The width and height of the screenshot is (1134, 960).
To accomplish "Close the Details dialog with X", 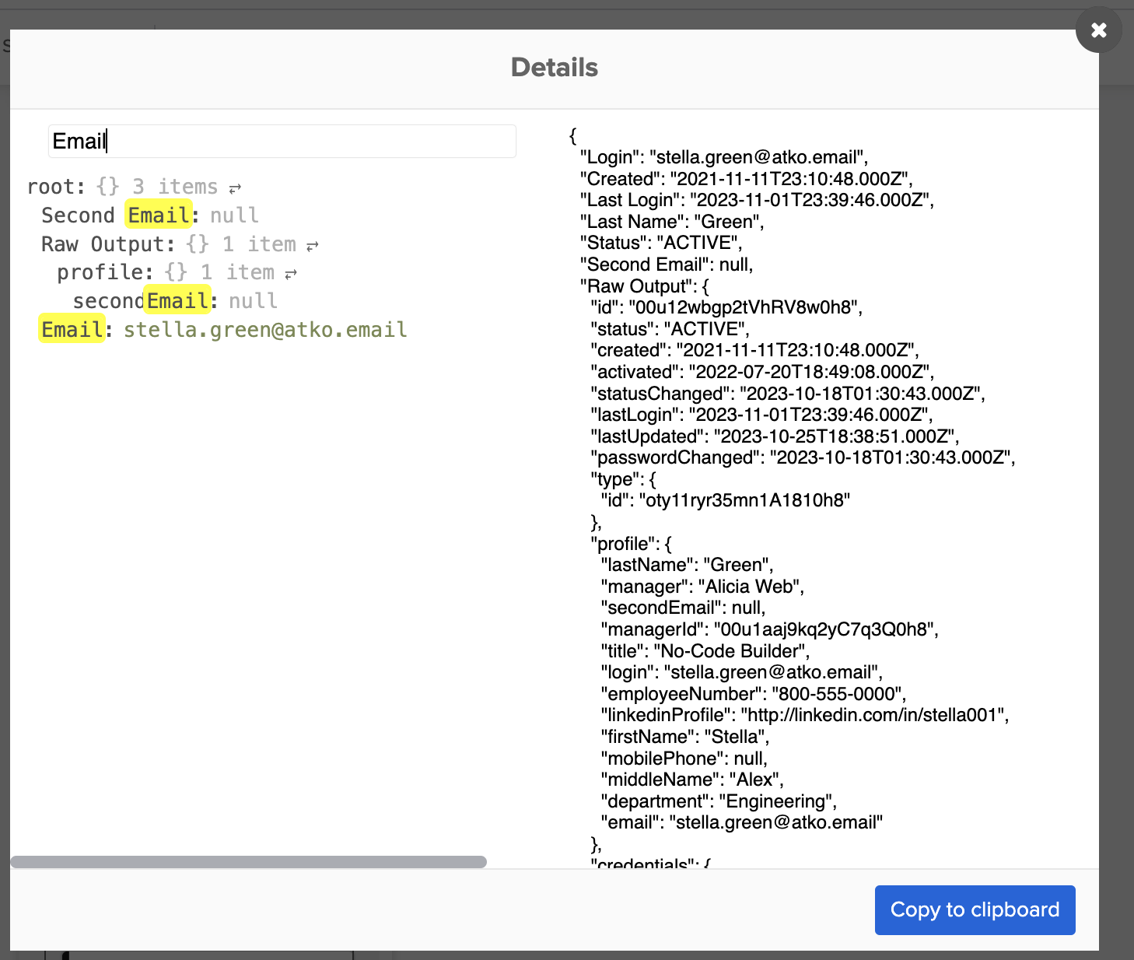I will (1098, 30).
